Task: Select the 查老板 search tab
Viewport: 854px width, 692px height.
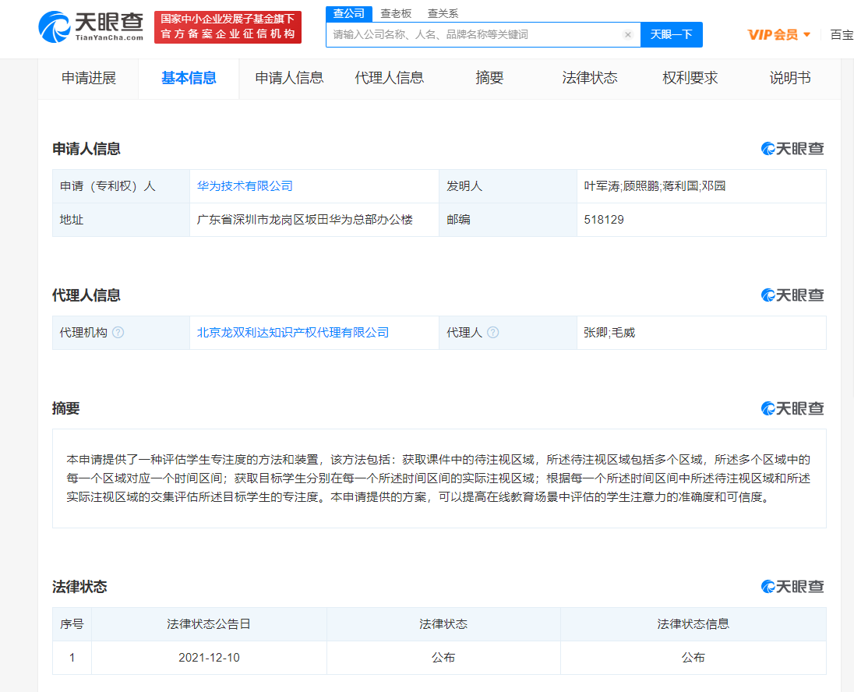Action: [396, 13]
